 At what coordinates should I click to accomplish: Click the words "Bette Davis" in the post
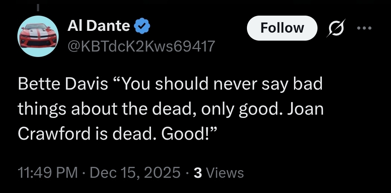(63, 84)
